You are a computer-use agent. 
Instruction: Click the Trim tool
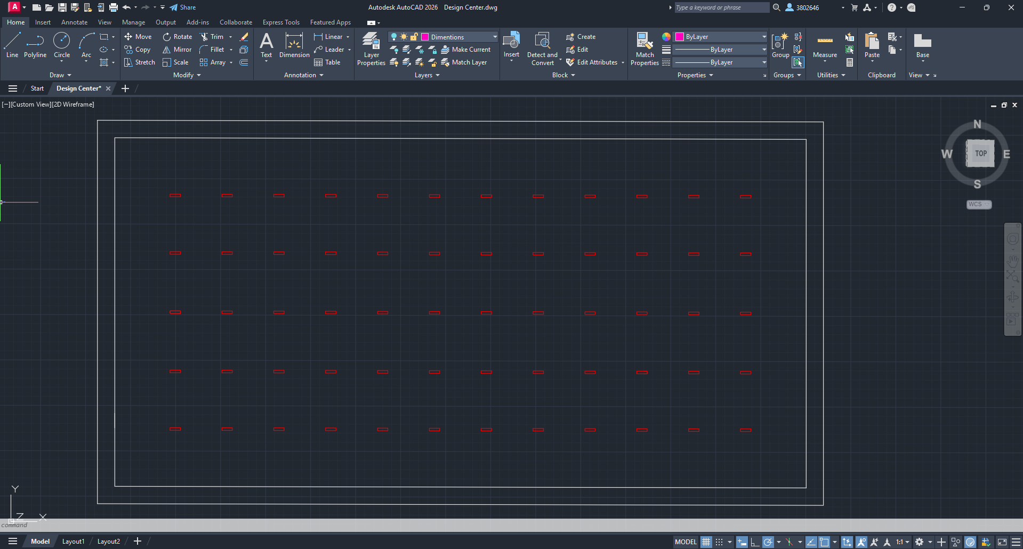coord(212,37)
